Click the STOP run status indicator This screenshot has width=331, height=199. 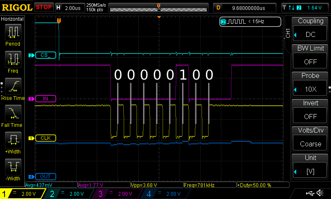point(44,7)
